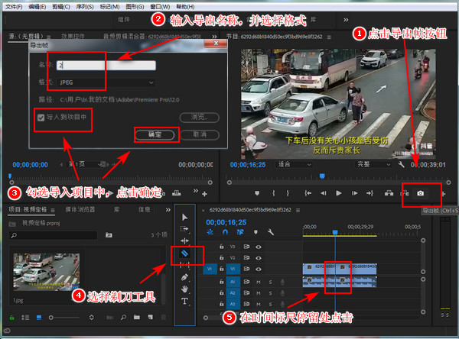Image resolution: width=459 pixels, height=339 pixels.
Task: Go to Out point in program monitor
Action: coord(369,193)
